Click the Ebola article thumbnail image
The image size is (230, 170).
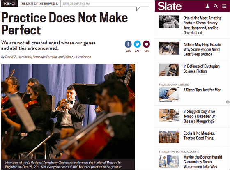point(169,137)
